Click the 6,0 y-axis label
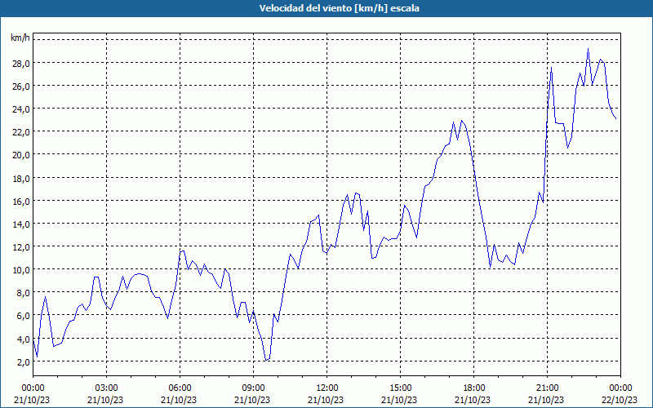Image resolution: width=653 pixels, height=408 pixels. tap(23, 316)
